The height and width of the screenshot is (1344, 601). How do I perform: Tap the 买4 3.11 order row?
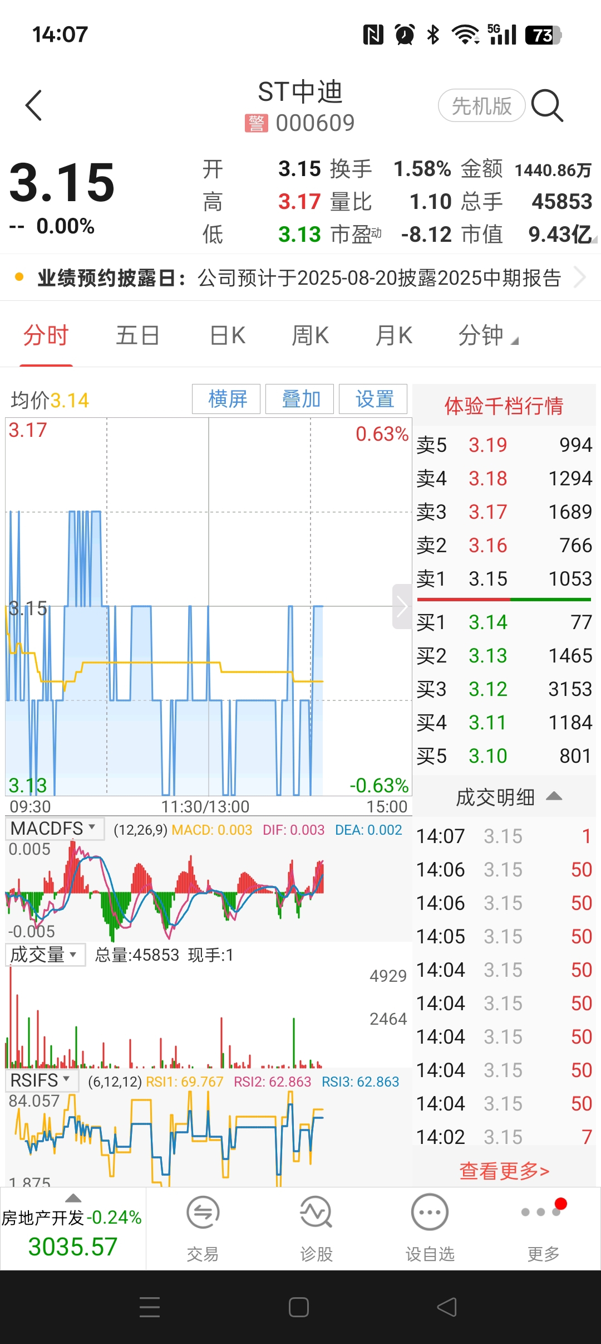(x=504, y=722)
